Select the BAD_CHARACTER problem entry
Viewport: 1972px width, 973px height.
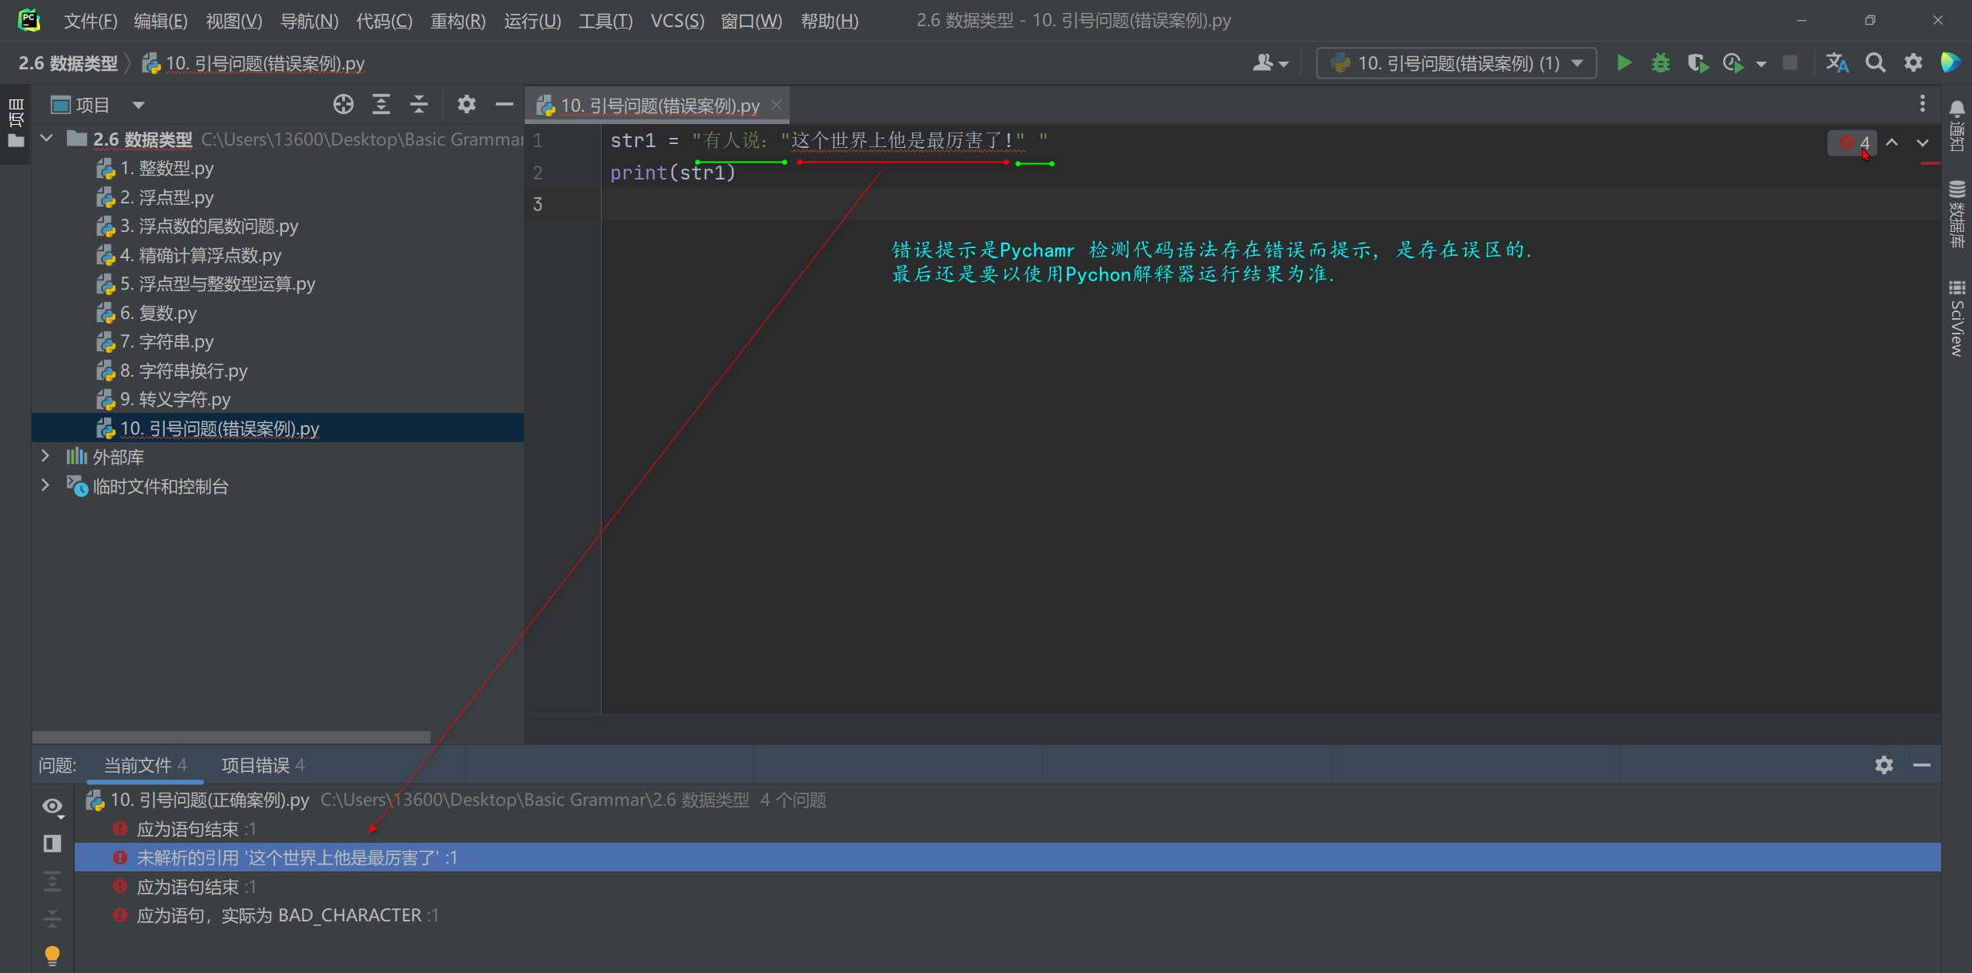(1008, 915)
